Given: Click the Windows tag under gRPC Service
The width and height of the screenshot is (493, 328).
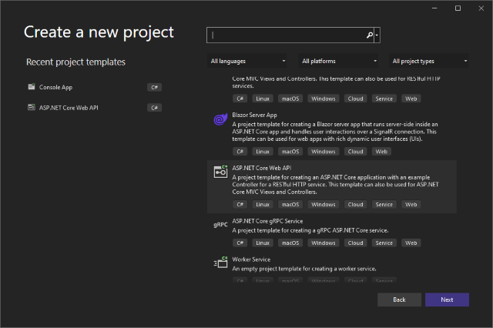Looking at the screenshot, I should point(324,243).
